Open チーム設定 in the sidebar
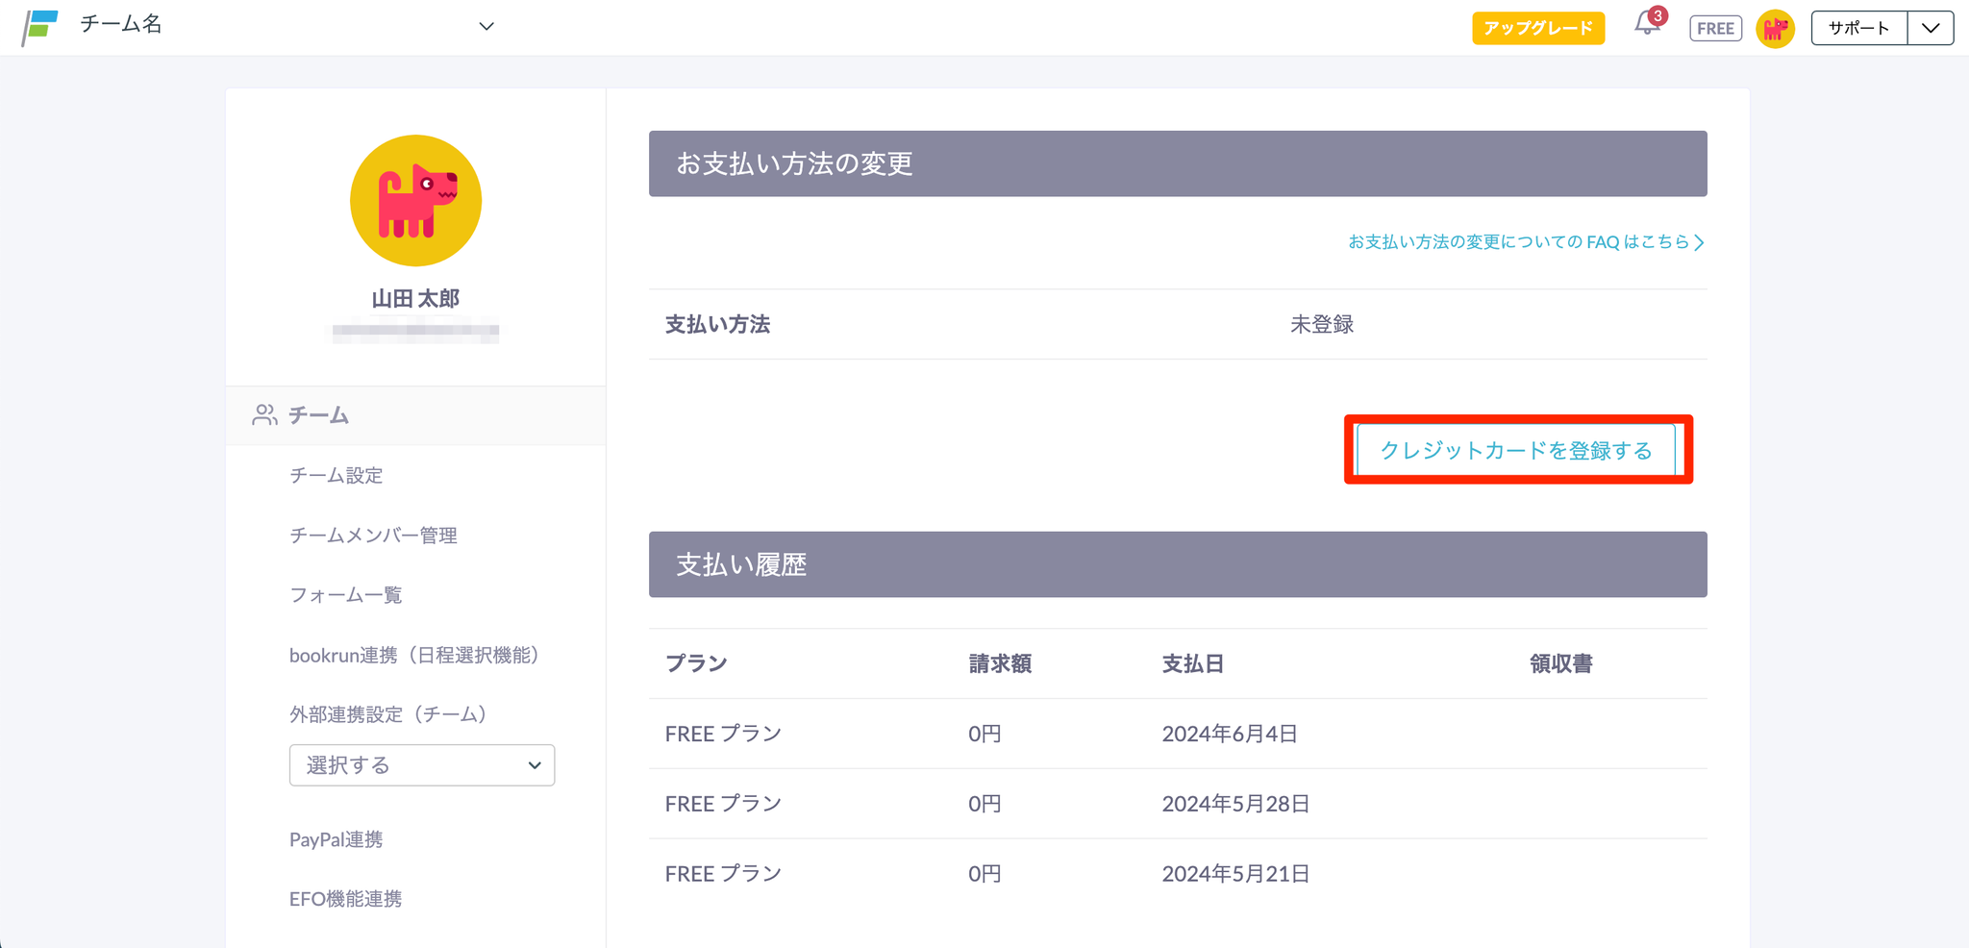The height and width of the screenshot is (948, 1969). tap(336, 475)
